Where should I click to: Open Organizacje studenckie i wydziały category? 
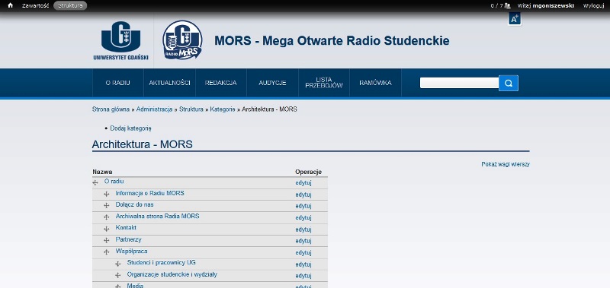point(172,274)
